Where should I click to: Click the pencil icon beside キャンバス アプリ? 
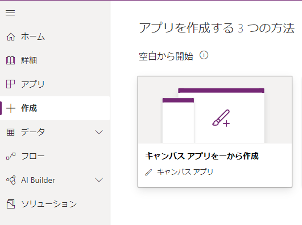click(148, 172)
